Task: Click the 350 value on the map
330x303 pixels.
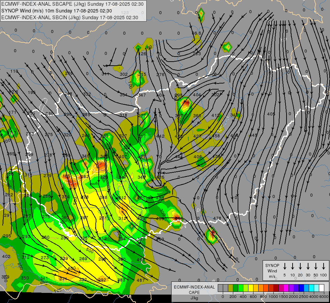Action: tap(25, 278)
